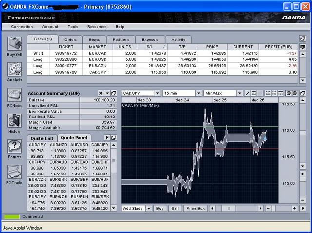Select the EUR/CZK long trade row

[162, 66]
